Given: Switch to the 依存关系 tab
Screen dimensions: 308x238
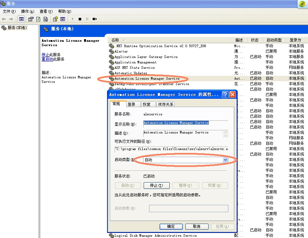Looking at the screenshot, I should pos(166,104).
